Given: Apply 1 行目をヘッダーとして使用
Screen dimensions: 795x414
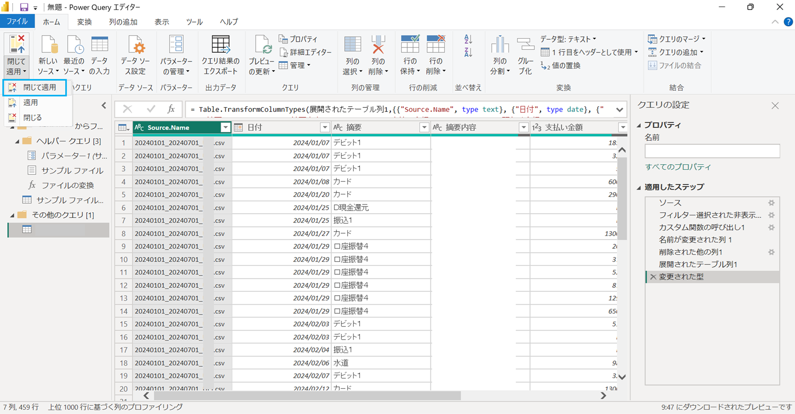Looking at the screenshot, I should tap(589, 52).
